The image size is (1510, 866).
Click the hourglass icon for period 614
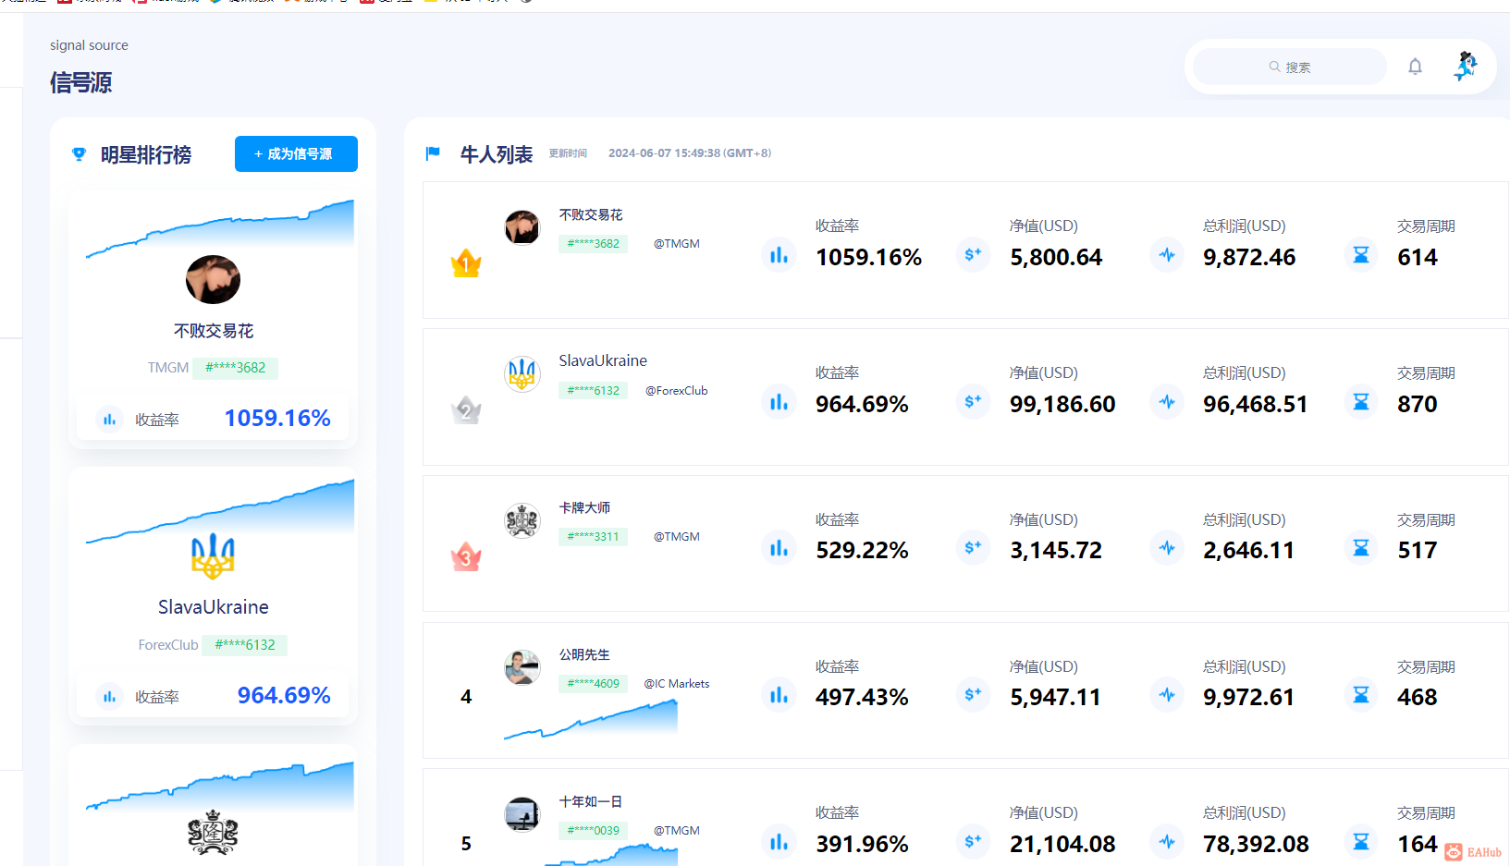click(1361, 255)
